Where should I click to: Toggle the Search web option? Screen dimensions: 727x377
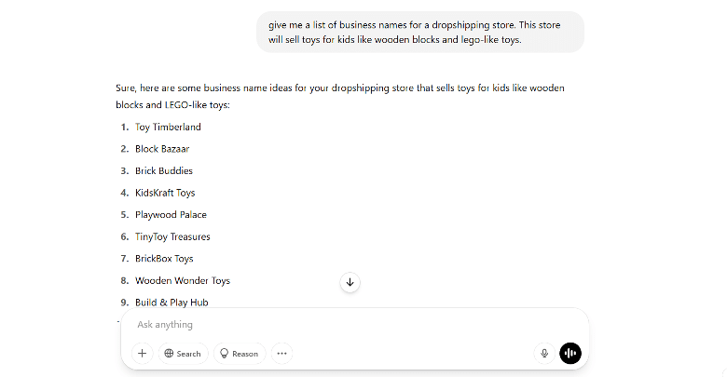183,354
